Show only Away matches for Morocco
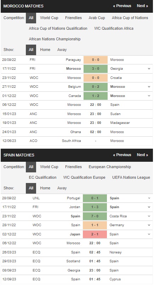The image size is (154, 286). point(62,50)
